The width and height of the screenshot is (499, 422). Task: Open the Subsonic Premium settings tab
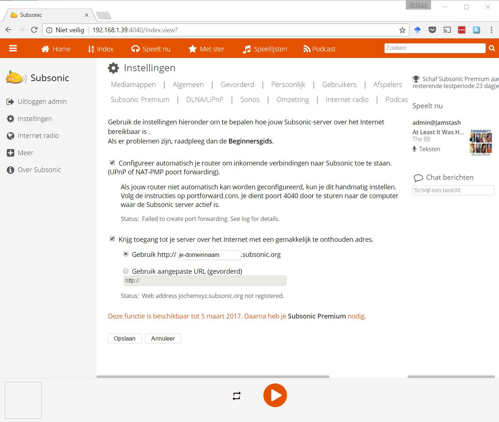point(140,99)
